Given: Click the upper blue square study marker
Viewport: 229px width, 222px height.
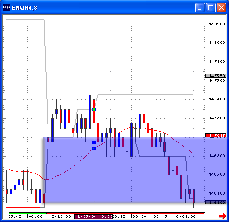Looking at the screenshot, I should (94, 142).
